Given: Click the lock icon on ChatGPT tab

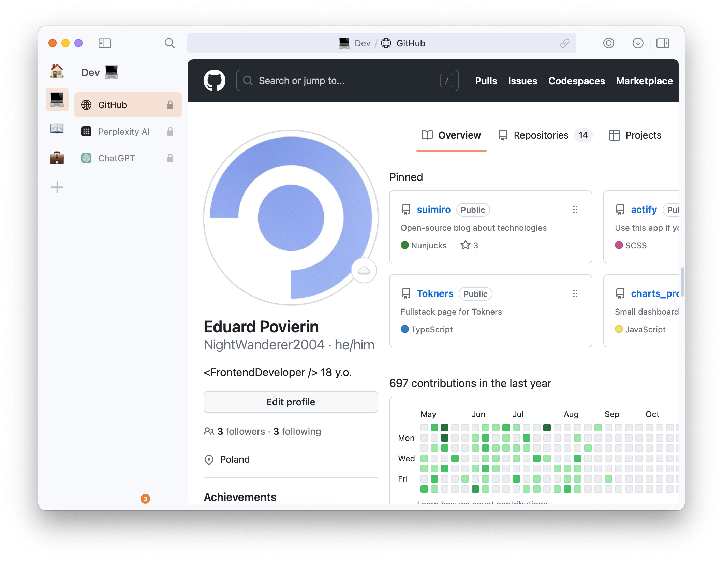Looking at the screenshot, I should coord(170,158).
